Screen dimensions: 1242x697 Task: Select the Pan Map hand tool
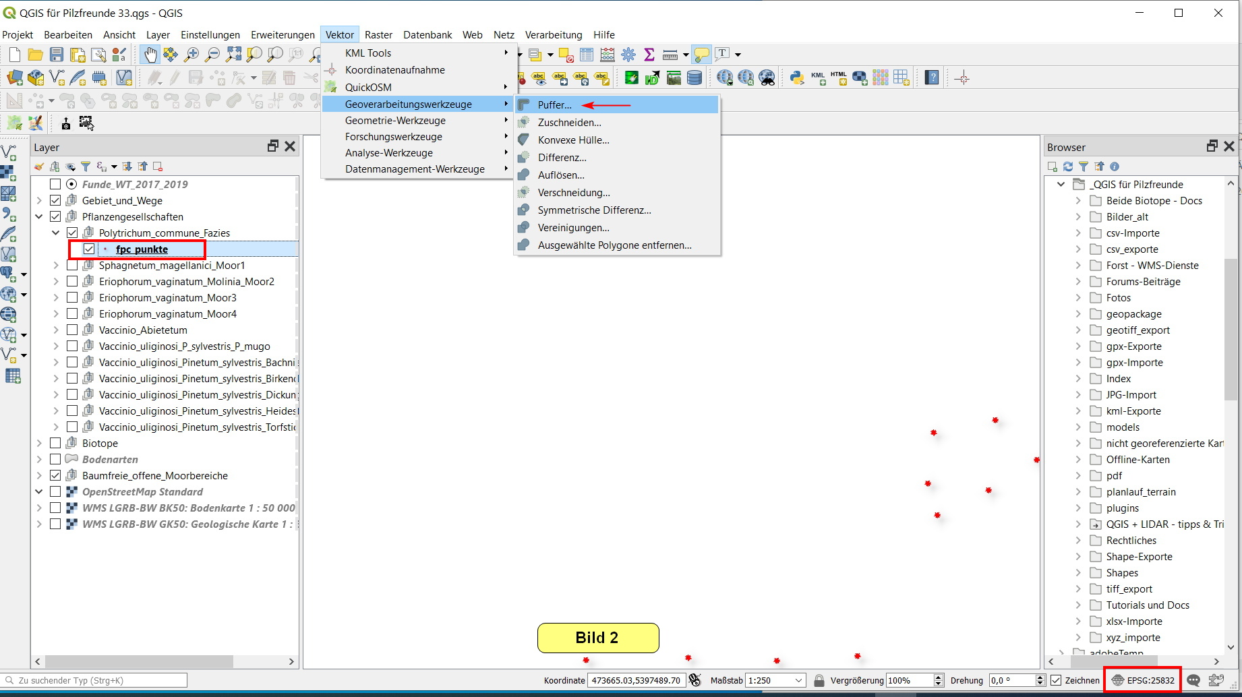pyautogui.click(x=150, y=55)
